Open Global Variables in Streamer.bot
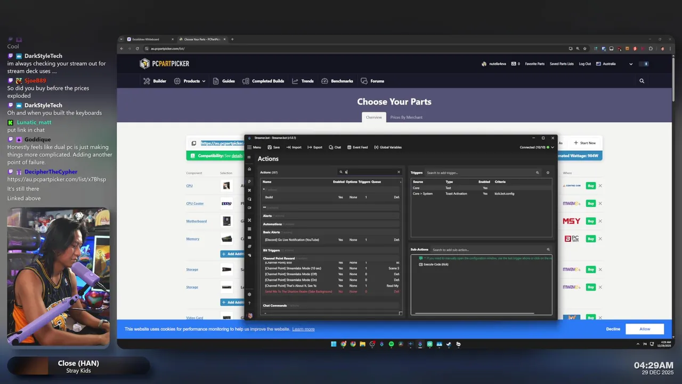The height and width of the screenshot is (384, 682). pyautogui.click(x=388, y=147)
